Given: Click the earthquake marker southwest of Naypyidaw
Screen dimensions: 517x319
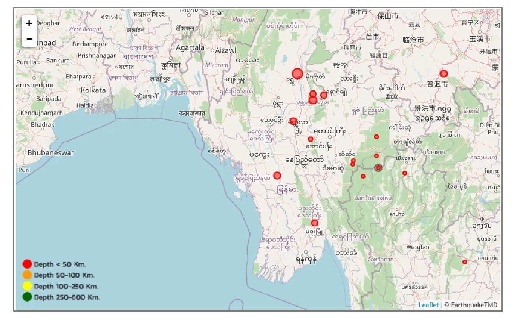Looking at the screenshot, I should (x=277, y=176).
